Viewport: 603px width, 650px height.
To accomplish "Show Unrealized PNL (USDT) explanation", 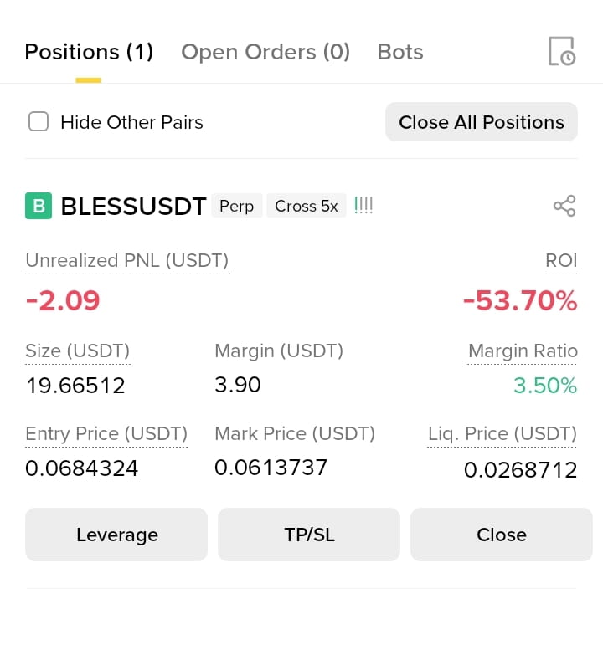I will pyautogui.click(x=127, y=261).
